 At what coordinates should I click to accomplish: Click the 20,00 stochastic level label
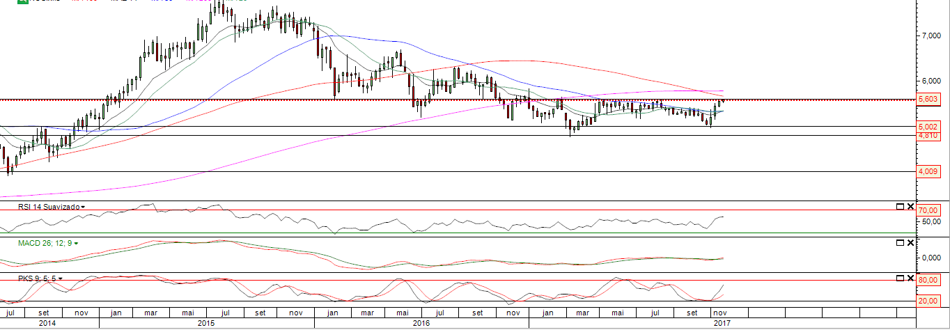[x=929, y=301]
